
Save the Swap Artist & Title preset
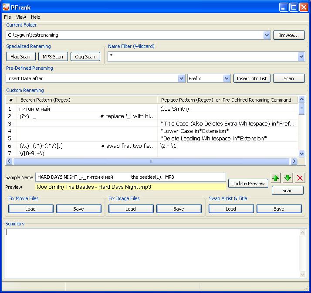(279, 209)
